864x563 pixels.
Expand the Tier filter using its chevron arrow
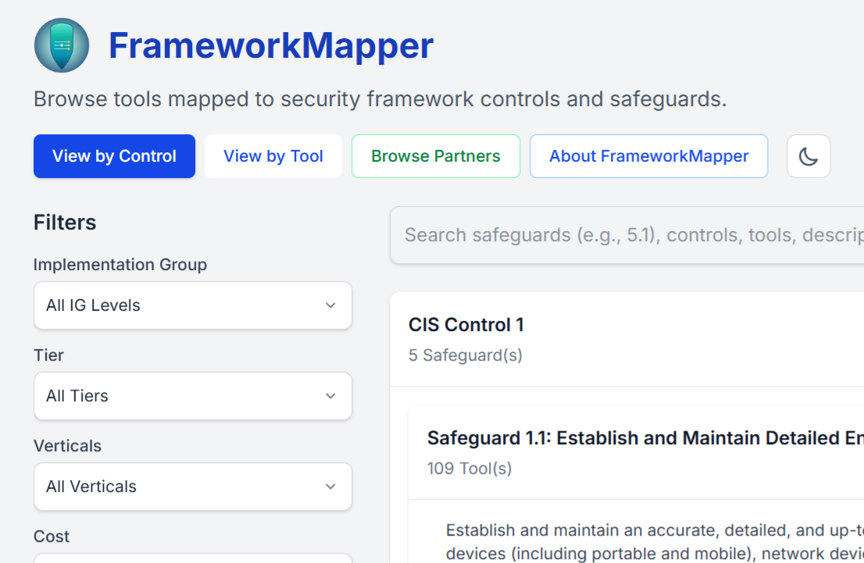330,396
